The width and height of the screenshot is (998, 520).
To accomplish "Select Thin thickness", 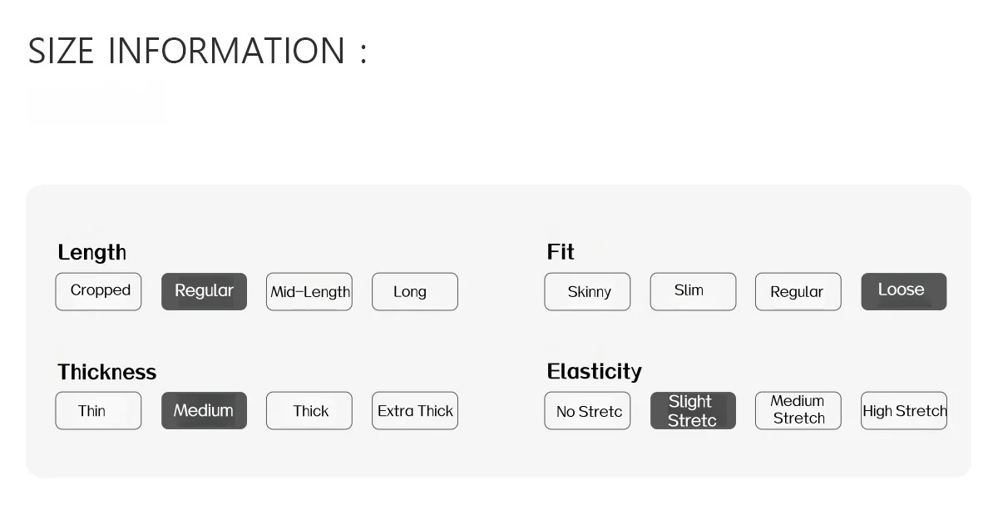I will coord(98,410).
